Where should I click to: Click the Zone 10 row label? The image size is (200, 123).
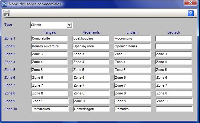coord(11,109)
